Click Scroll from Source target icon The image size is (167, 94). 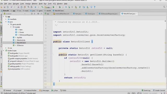[32, 14]
